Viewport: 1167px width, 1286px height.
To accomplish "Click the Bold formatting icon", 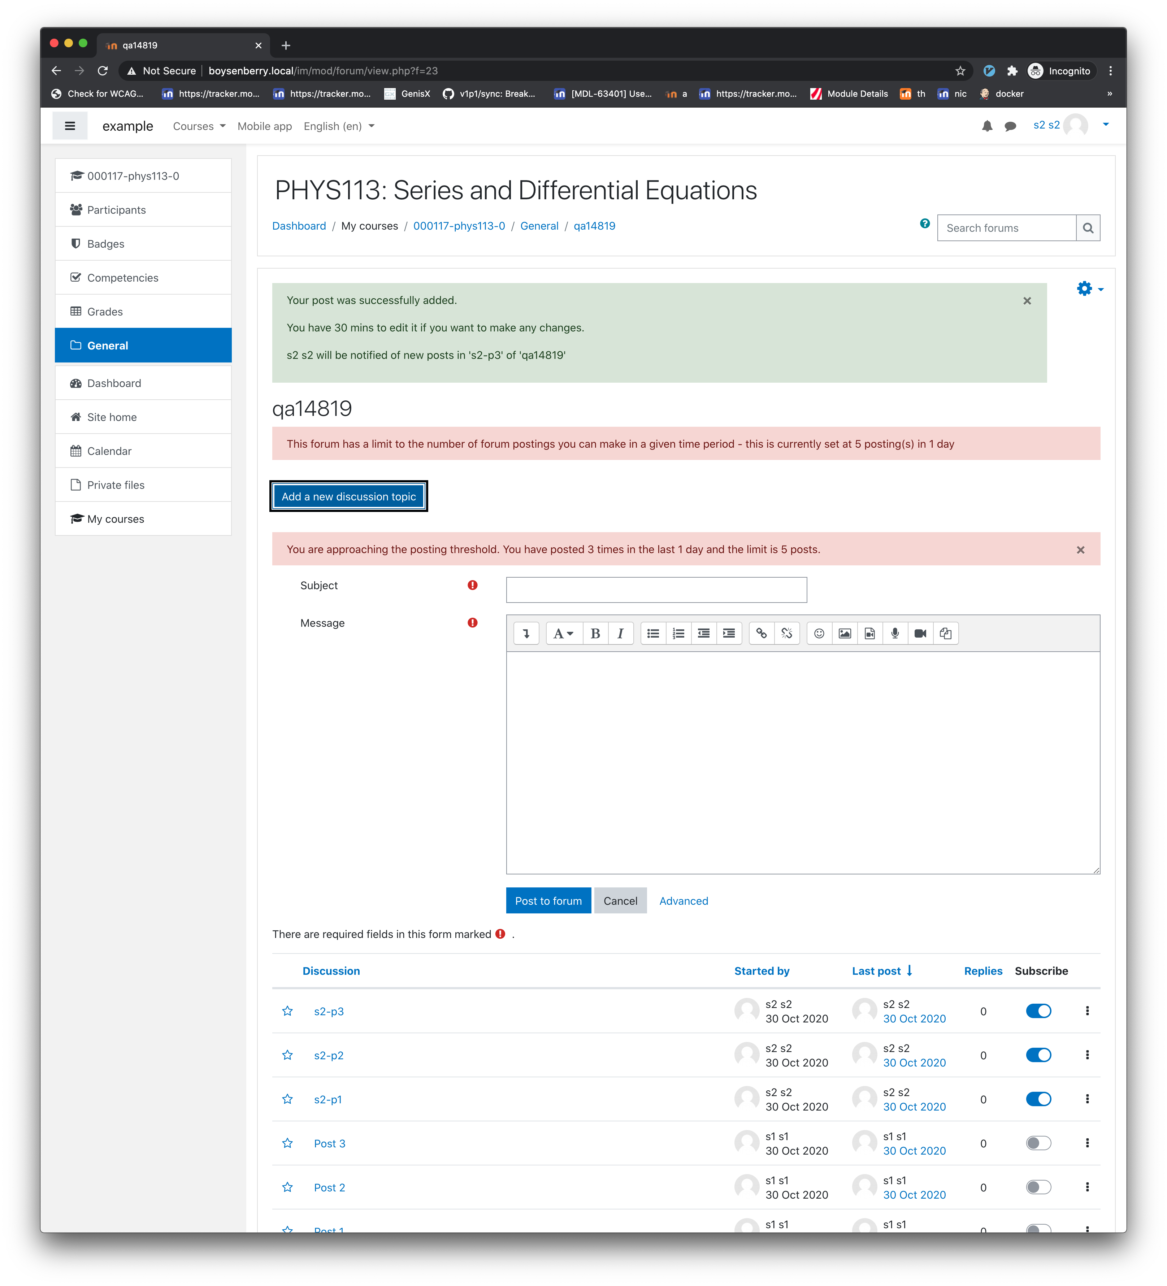I will click(x=595, y=633).
